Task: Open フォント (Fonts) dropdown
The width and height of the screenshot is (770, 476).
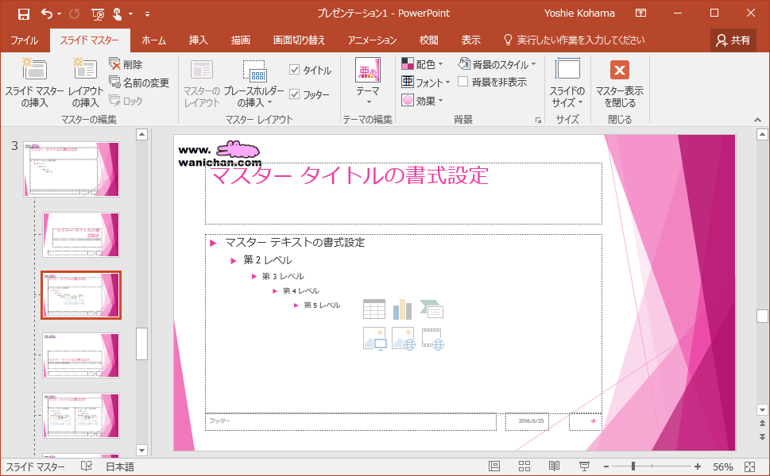Action: [425, 83]
